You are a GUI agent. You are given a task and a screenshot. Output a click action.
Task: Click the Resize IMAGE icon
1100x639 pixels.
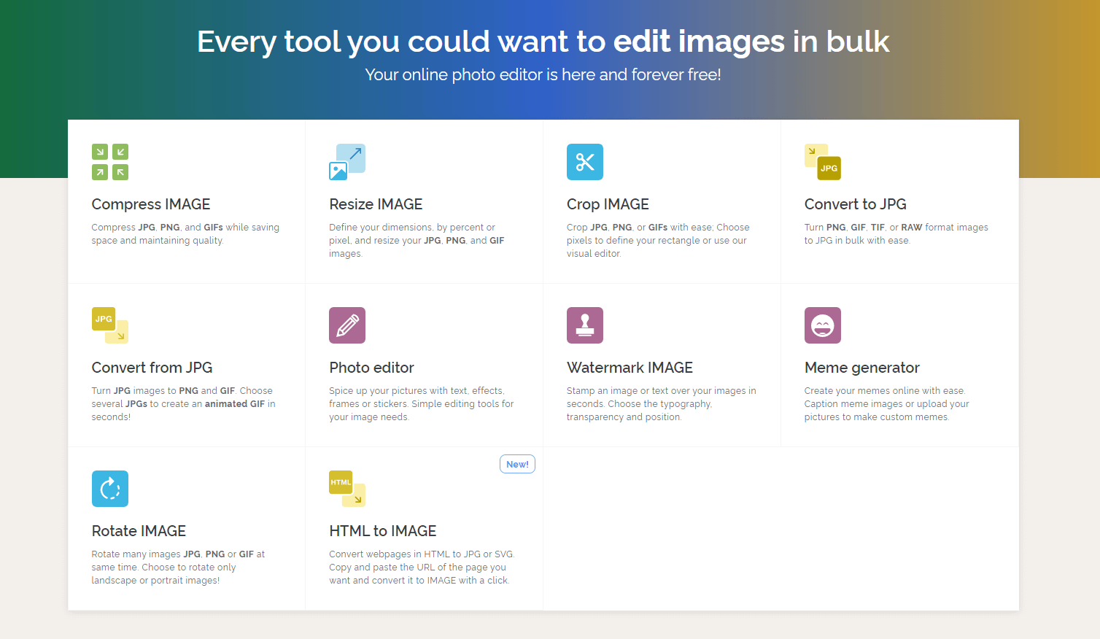[347, 162]
